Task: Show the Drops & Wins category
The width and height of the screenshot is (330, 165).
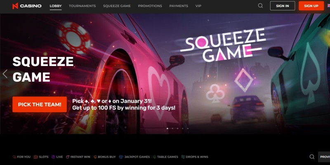Action: (195, 157)
